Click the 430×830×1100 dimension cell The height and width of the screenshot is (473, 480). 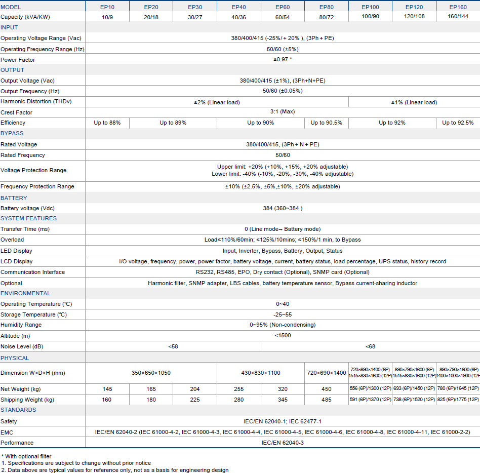click(x=261, y=373)
